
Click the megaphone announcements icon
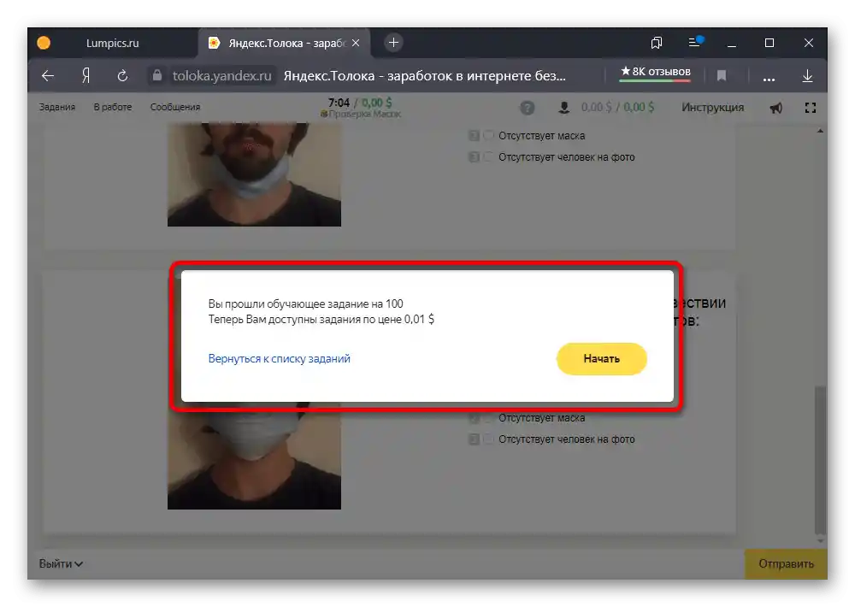pos(775,108)
